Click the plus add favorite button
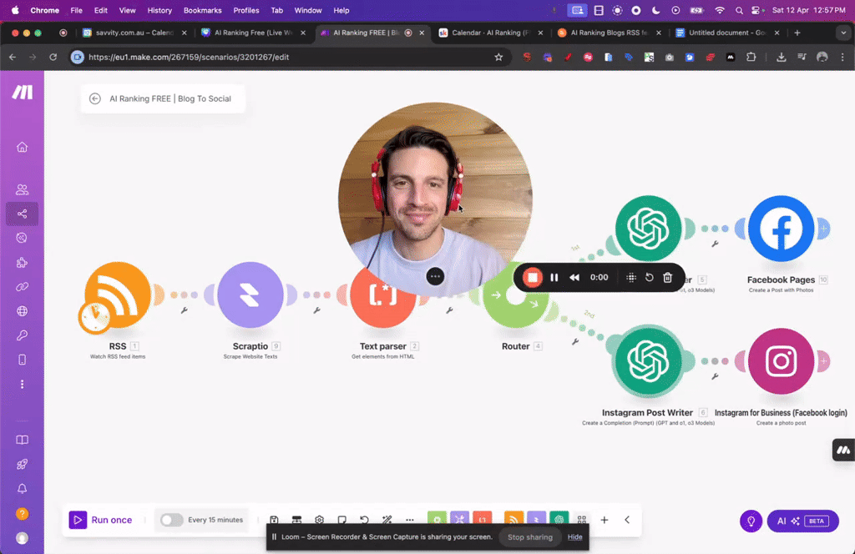This screenshot has width=855, height=554. click(x=605, y=521)
